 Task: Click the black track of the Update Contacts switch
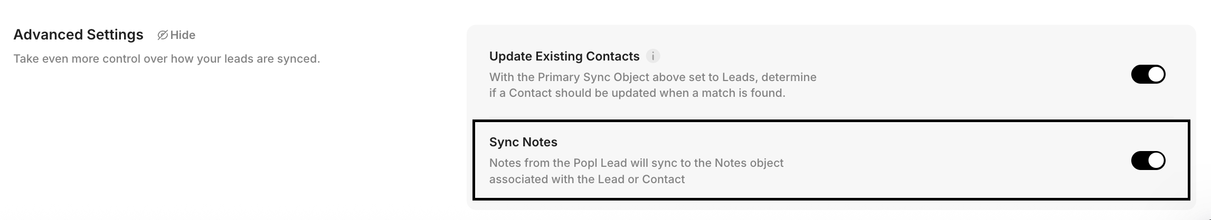click(x=1139, y=75)
